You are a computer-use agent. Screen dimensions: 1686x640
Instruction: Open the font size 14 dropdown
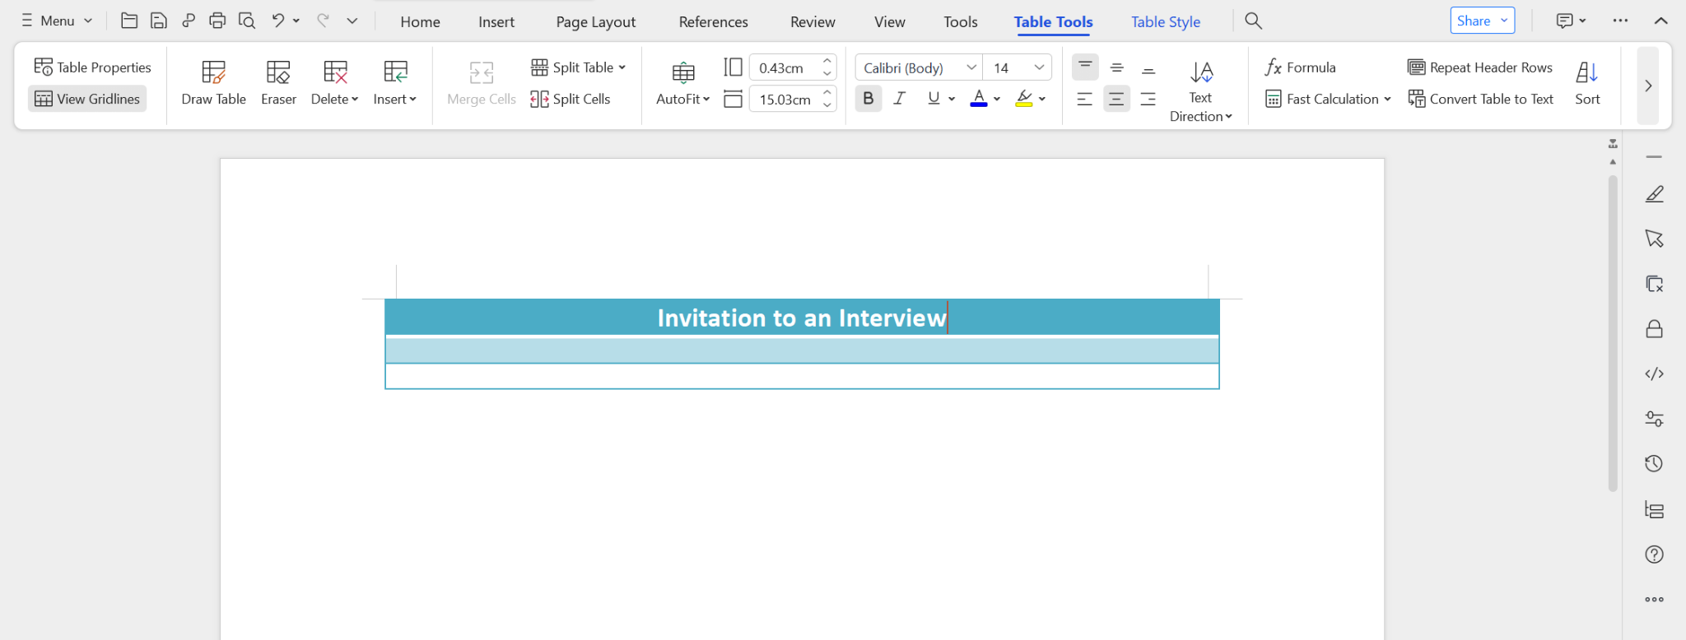(x=1039, y=67)
